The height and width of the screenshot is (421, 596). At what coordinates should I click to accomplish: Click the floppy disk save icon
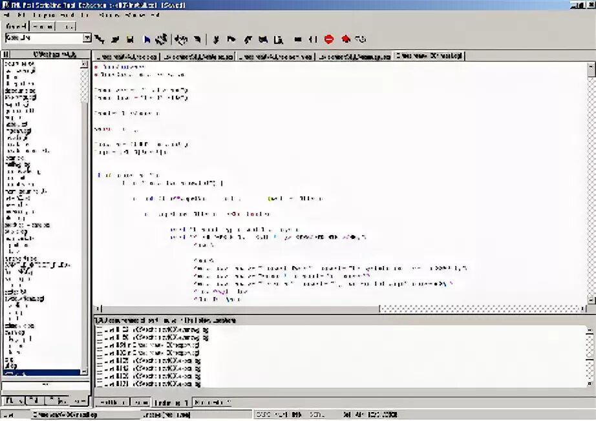coord(130,39)
